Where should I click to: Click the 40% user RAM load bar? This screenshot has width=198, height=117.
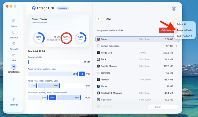click(49, 86)
